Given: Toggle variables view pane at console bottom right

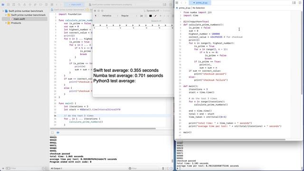Looking at the screenshot, I should pos(168,168).
